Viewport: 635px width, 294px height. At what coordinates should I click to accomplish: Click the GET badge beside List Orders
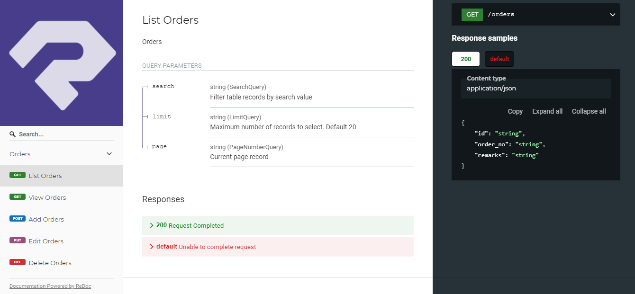18,175
